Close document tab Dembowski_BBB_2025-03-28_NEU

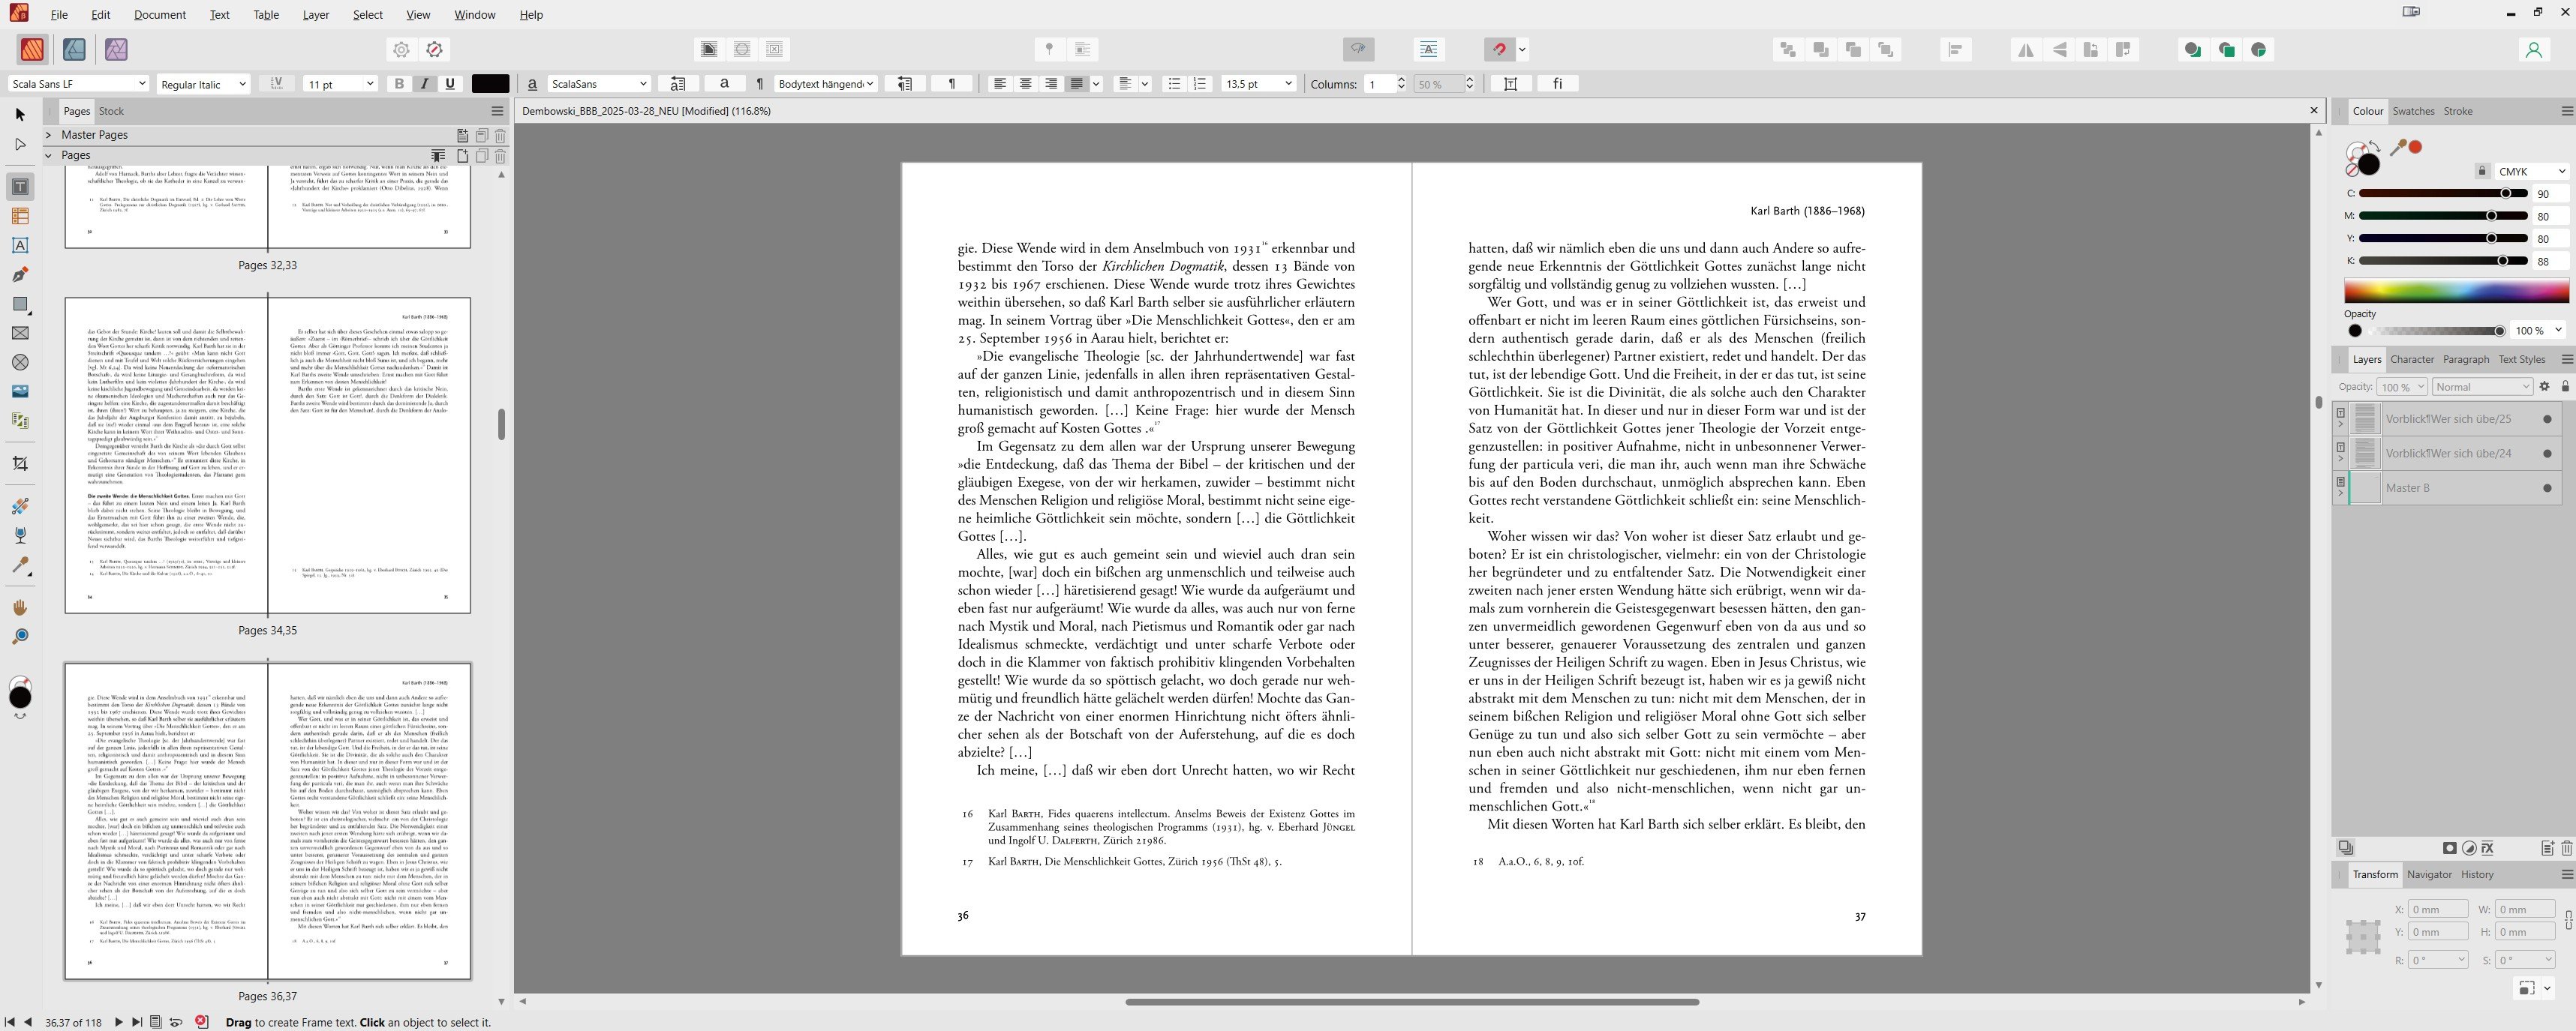tap(2313, 111)
